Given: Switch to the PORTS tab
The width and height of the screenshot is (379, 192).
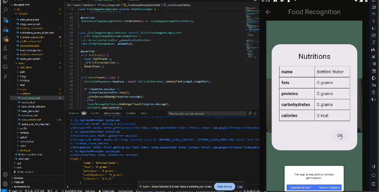Looking at the screenshot, I should 143,113.
